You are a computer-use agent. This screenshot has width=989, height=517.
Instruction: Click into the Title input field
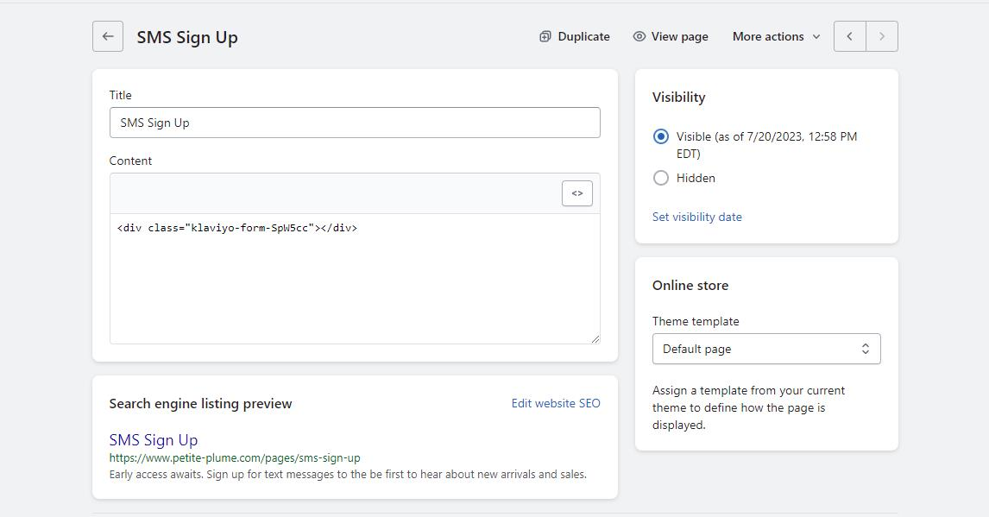click(x=355, y=123)
